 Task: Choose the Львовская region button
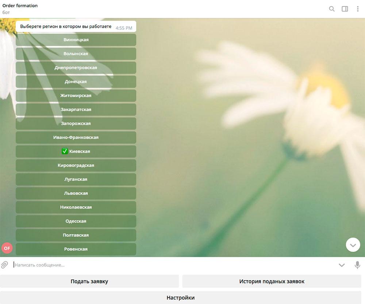pyautogui.click(x=76, y=193)
